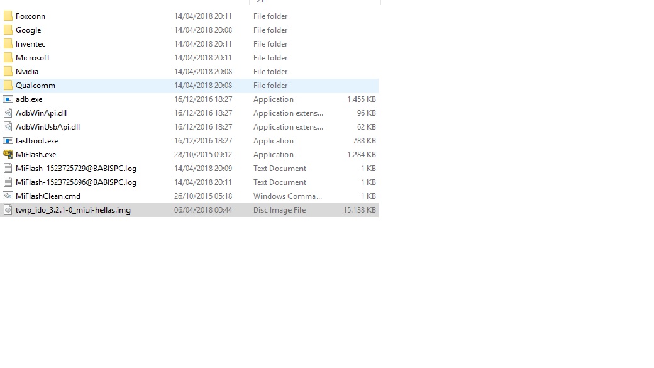Click the Microsoft folder name
Image resolution: width=654 pixels, height=368 pixels.
tap(33, 58)
